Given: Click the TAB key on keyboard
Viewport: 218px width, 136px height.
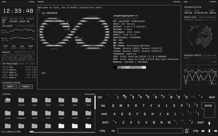Looking at the screenshot, I should tap(103, 106).
